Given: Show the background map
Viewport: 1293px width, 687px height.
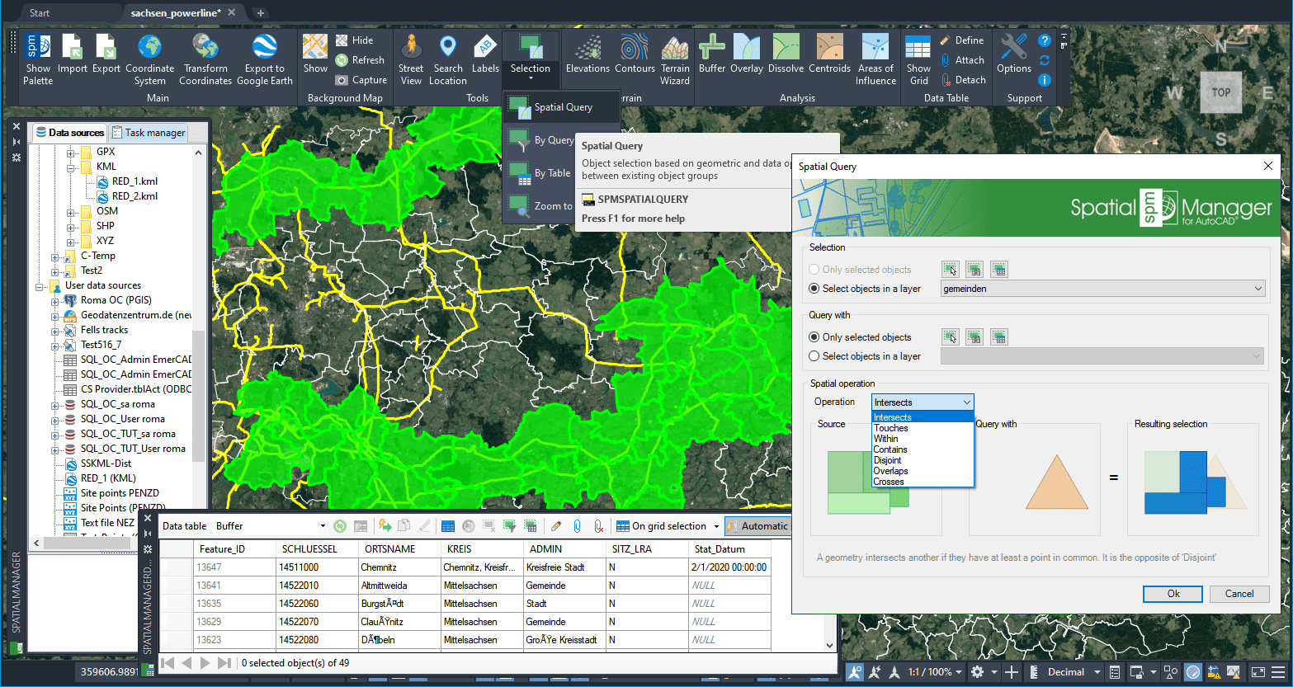Looking at the screenshot, I should [315, 54].
